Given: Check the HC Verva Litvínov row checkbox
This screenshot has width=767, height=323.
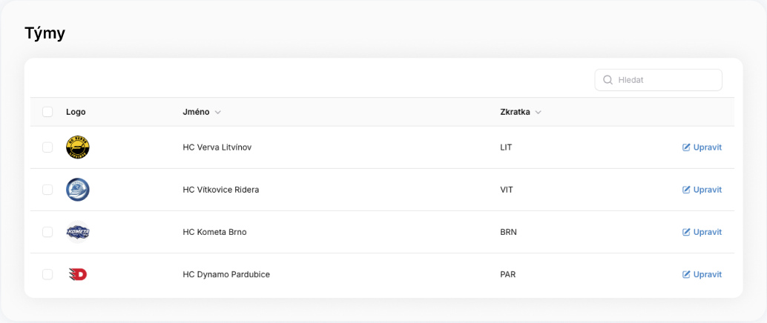Looking at the screenshot, I should (x=47, y=147).
